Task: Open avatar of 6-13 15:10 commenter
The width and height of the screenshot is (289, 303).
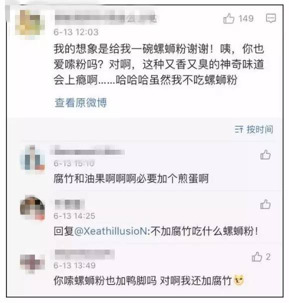Action: click(x=32, y=158)
